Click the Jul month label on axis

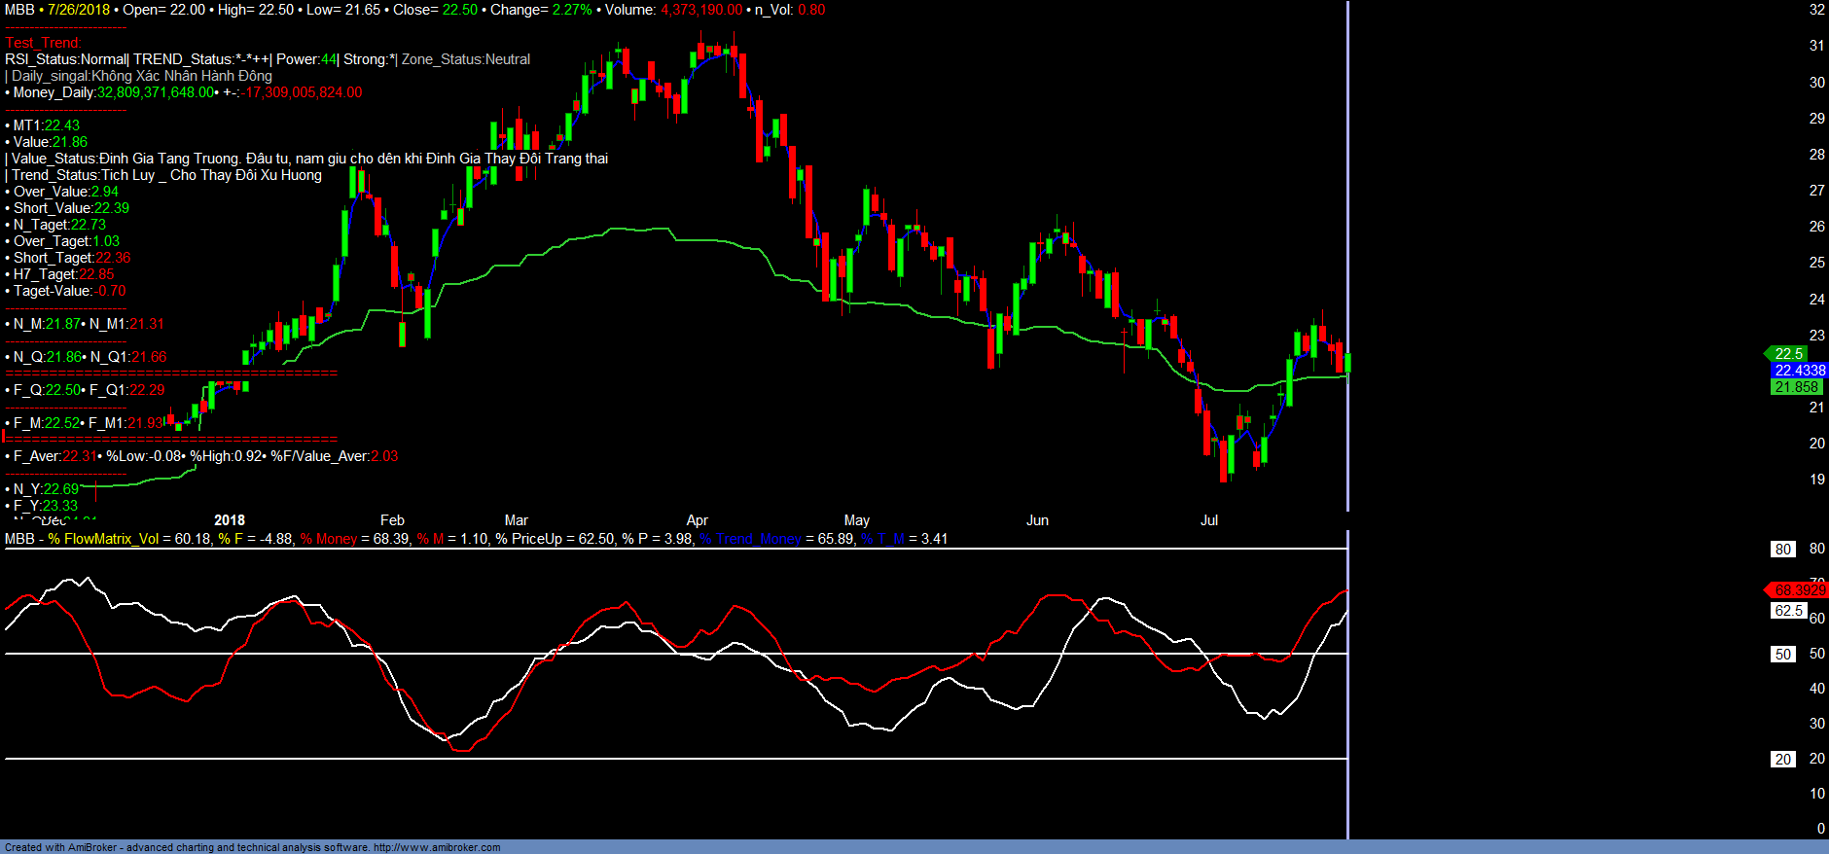1208,520
